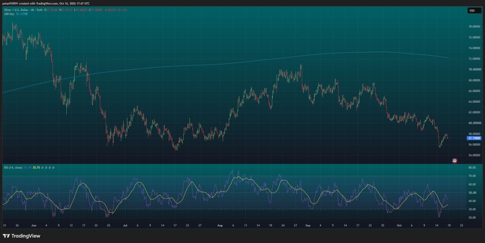
Task: Click the 30.00 RSI axis label
Action: (472, 209)
